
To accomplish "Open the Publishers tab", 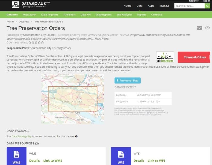I will click(x=69, y=15).
